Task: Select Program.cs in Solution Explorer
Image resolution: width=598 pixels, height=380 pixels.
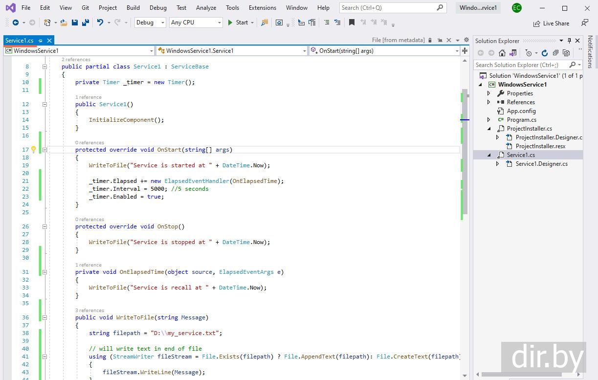Action: pyautogui.click(x=521, y=120)
